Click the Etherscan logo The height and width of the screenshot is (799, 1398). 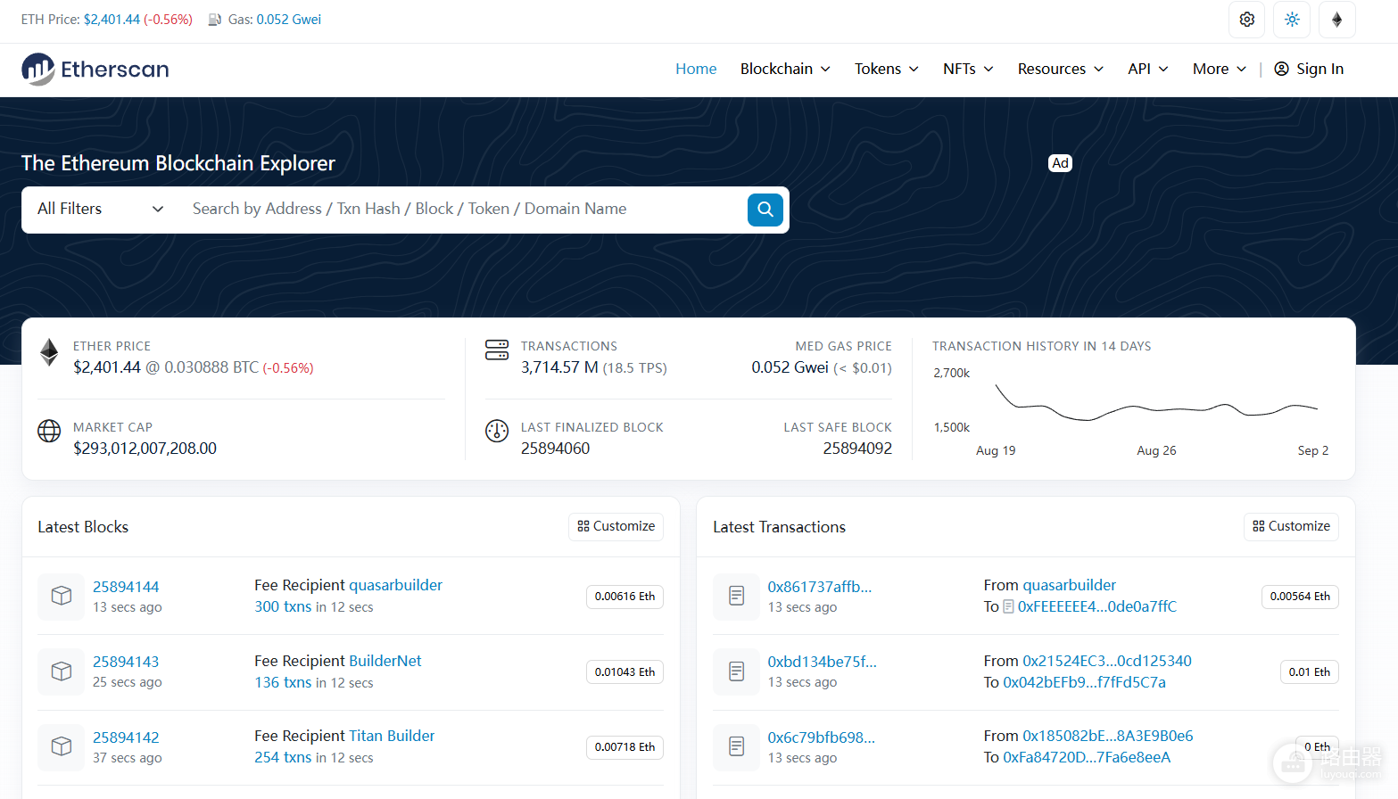[95, 70]
